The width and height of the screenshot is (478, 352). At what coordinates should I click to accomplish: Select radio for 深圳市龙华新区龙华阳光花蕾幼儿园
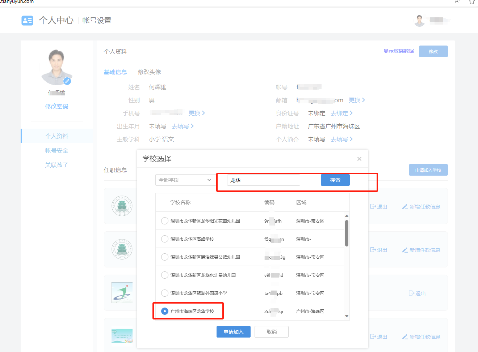pos(165,221)
